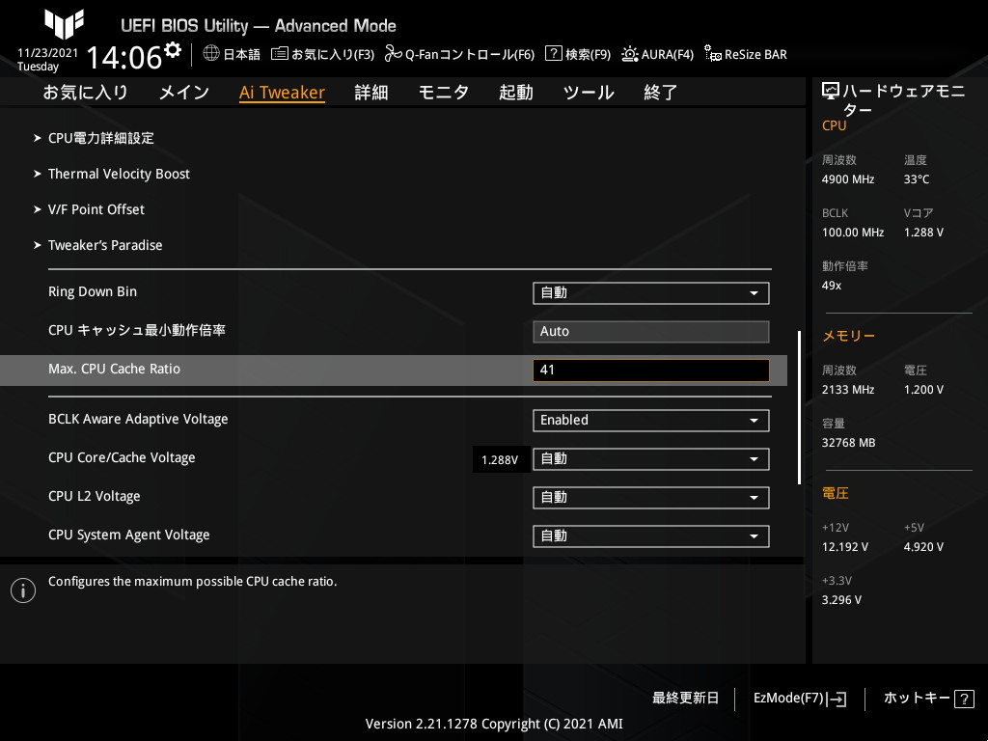Switch to 終了 tab
Screen dimensions: 988x741
660,93
